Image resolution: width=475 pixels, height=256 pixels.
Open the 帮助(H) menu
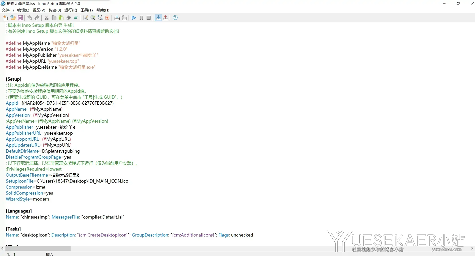pos(103,10)
